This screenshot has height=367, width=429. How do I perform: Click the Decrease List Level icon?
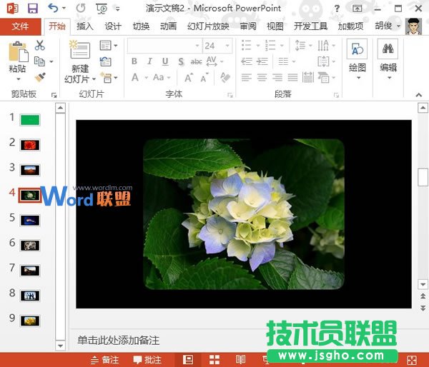click(247, 61)
